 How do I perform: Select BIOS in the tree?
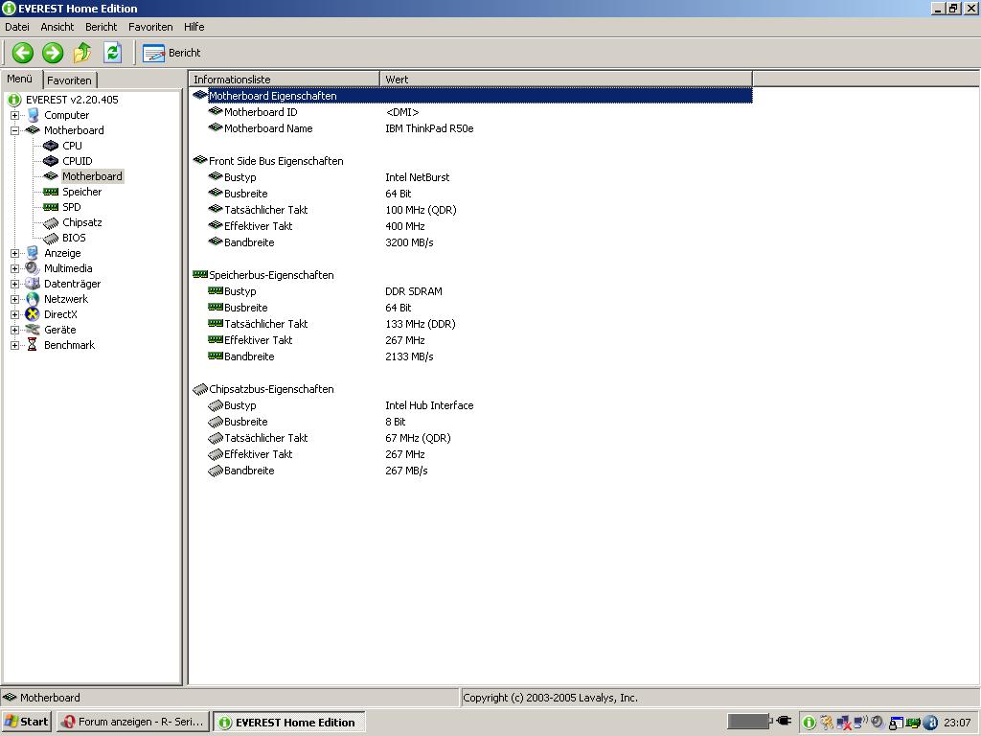[74, 238]
